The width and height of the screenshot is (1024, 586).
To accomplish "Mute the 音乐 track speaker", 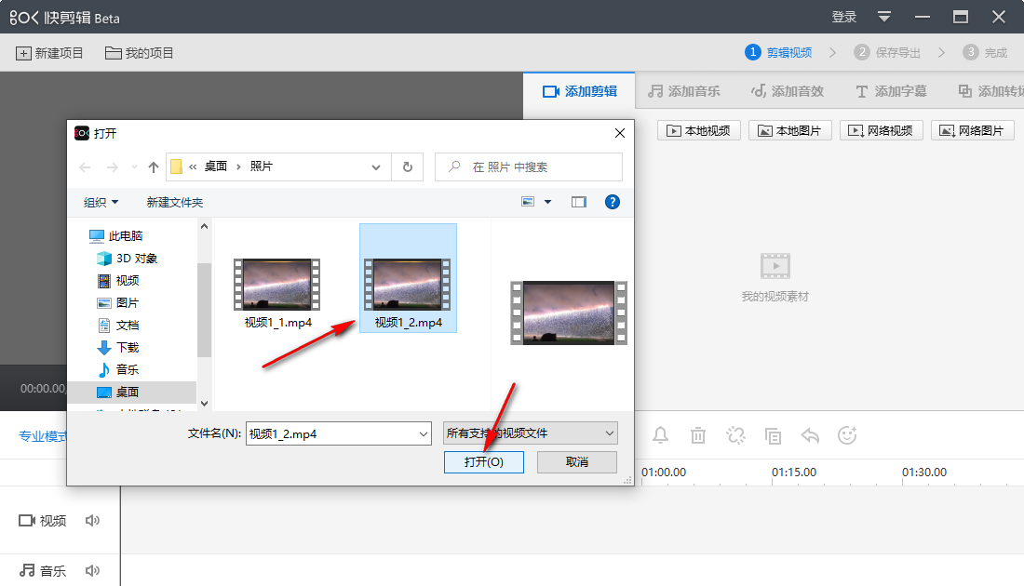I will [x=92, y=571].
